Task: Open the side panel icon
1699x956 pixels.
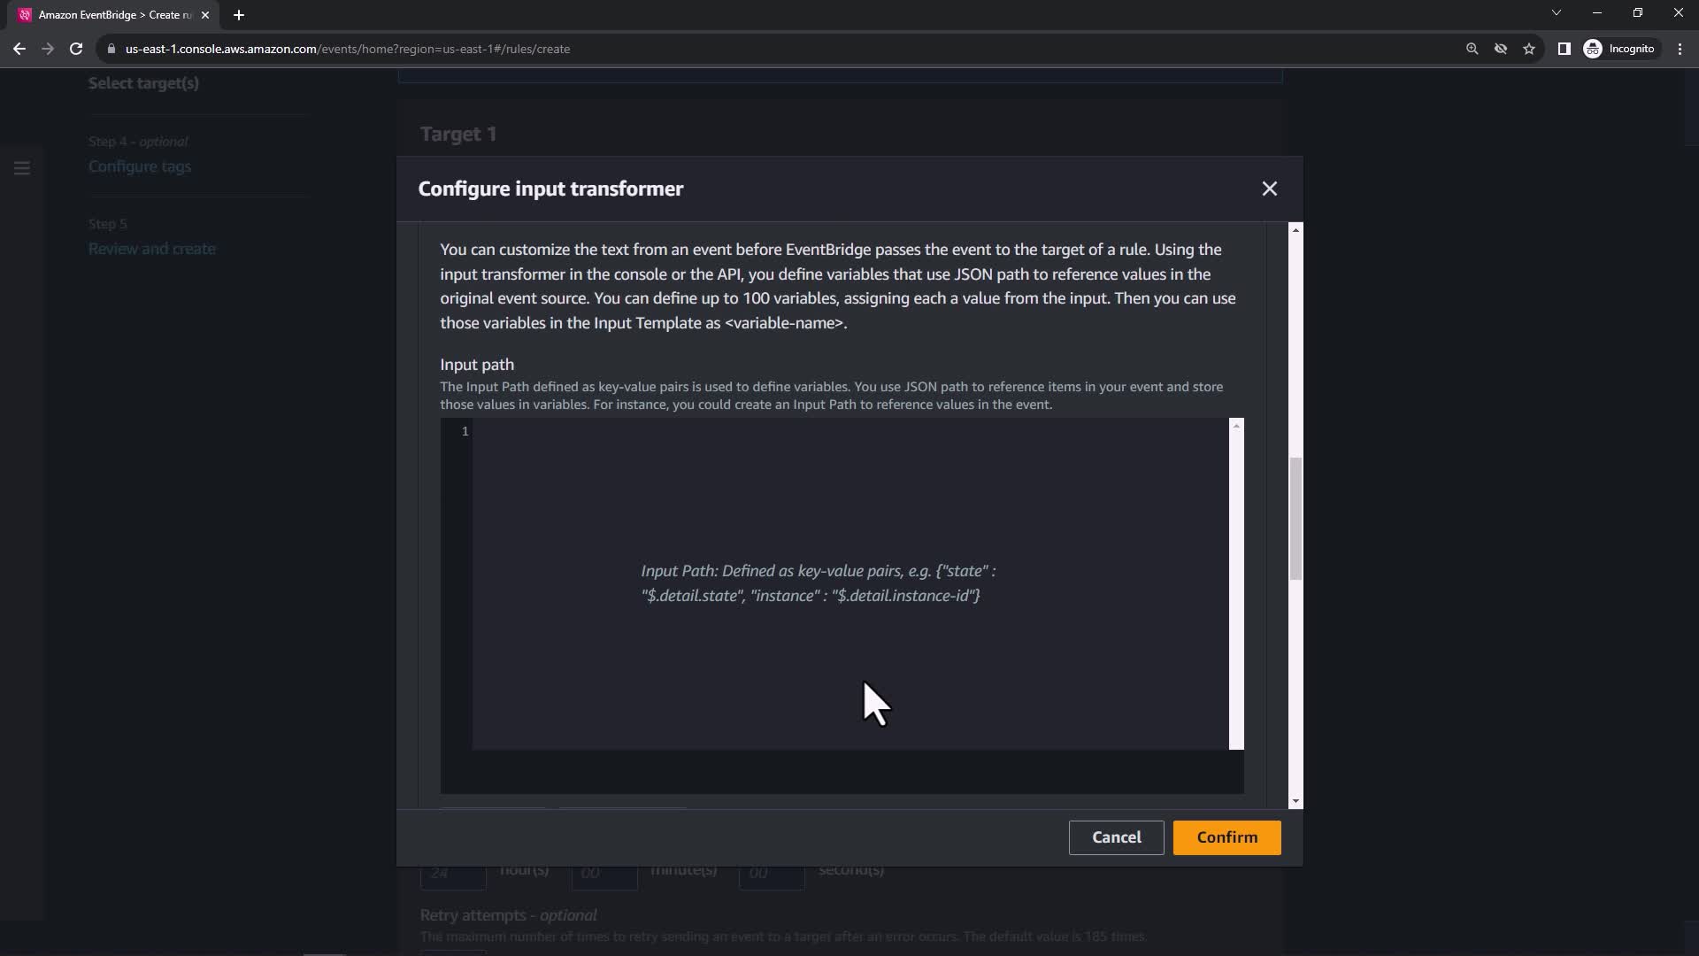Action: 1564,49
